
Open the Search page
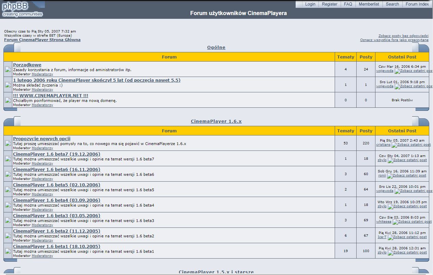(392, 4)
